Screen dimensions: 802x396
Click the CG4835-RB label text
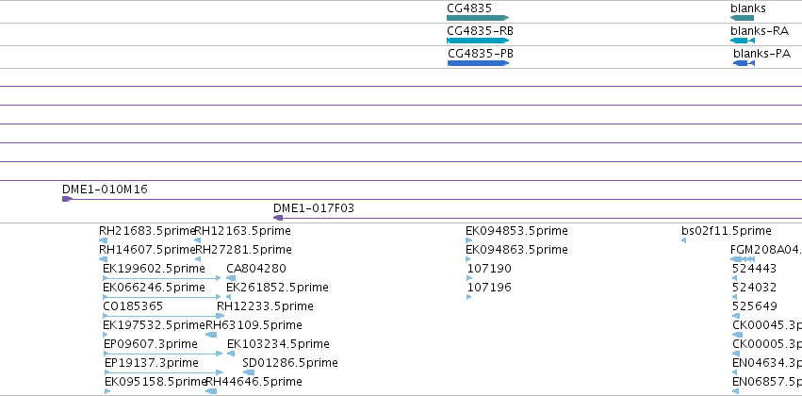tap(480, 31)
